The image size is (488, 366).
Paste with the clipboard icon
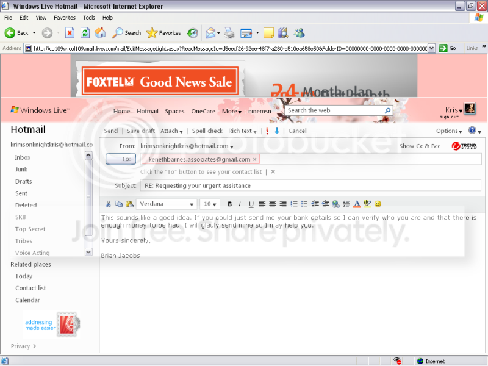coord(129,204)
